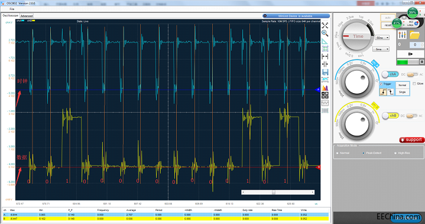The width and height of the screenshot is (425, 224).
Task: Click the fit-to-screen expand arrows icon
Action: point(325,25)
